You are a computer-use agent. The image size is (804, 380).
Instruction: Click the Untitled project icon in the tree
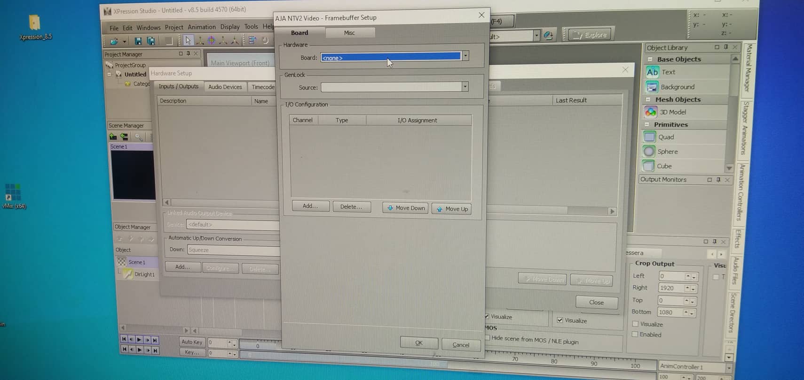pyautogui.click(x=119, y=74)
